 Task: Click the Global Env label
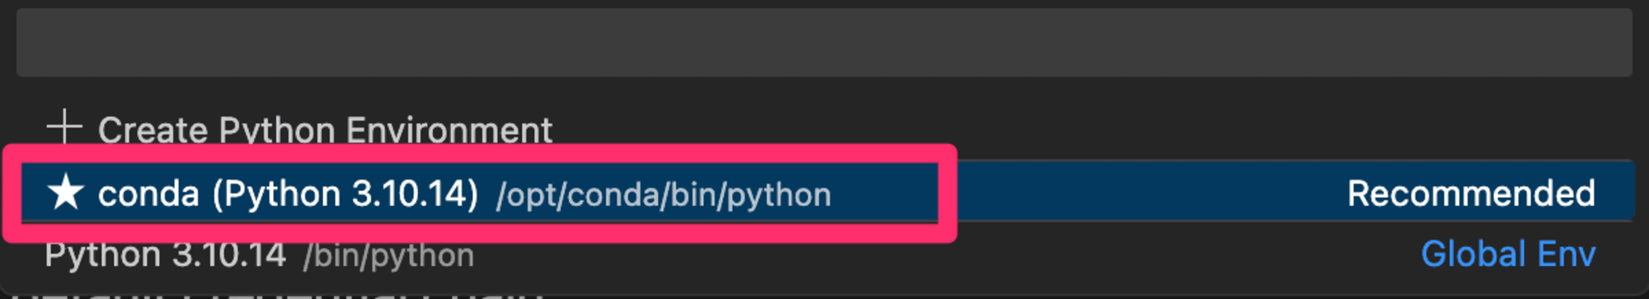point(1508,254)
